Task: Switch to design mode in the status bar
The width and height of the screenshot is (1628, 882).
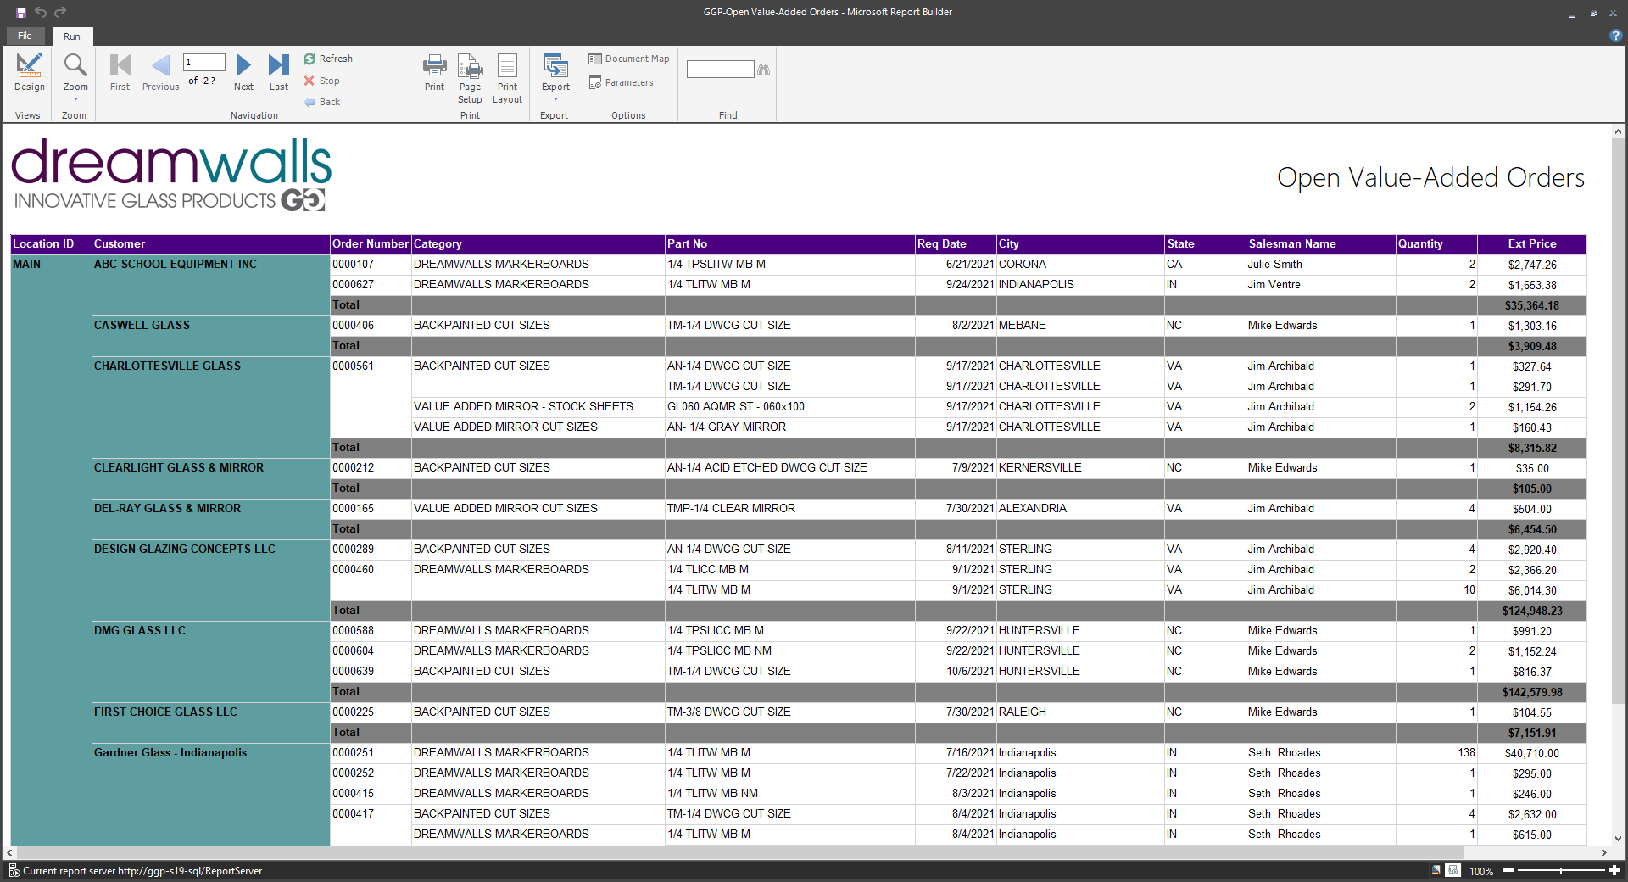Action: pyautogui.click(x=1436, y=870)
